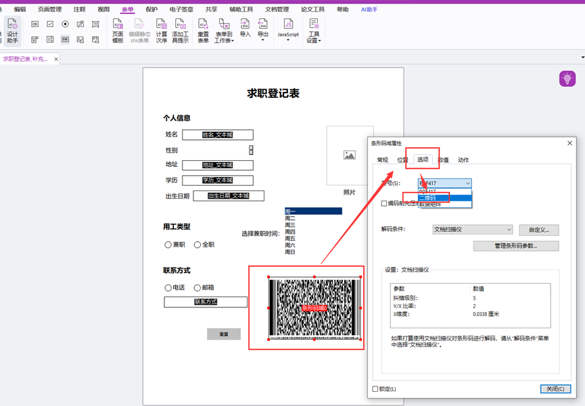Switch to the 常规 tab in dialog
Image resolution: width=585 pixels, height=406 pixels.
click(x=382, y=160)
